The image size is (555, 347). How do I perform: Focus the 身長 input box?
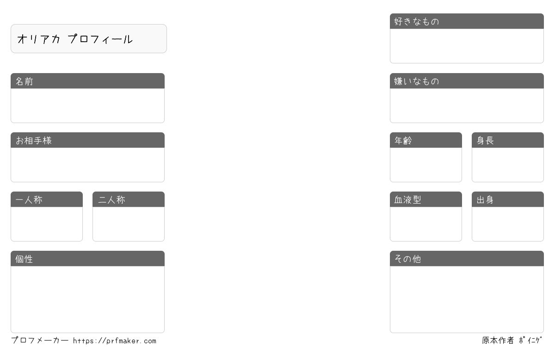(508, 165)
